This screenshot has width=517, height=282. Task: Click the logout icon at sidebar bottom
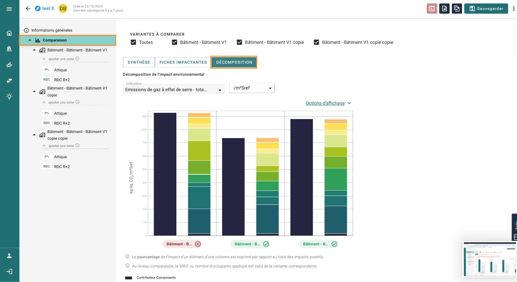pos(9,272)
